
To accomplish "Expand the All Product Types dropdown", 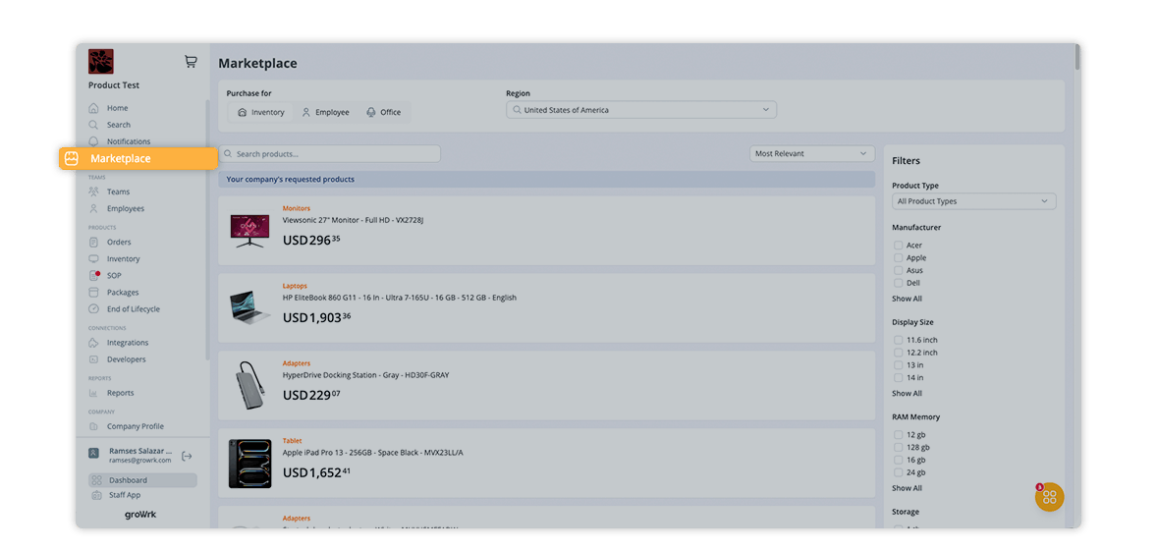I will pos(973,201).
